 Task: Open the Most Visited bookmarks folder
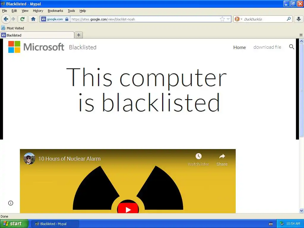12,28
